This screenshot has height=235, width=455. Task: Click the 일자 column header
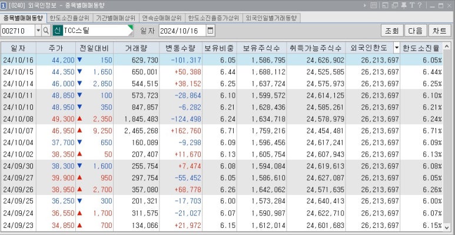tap(18, 48)
